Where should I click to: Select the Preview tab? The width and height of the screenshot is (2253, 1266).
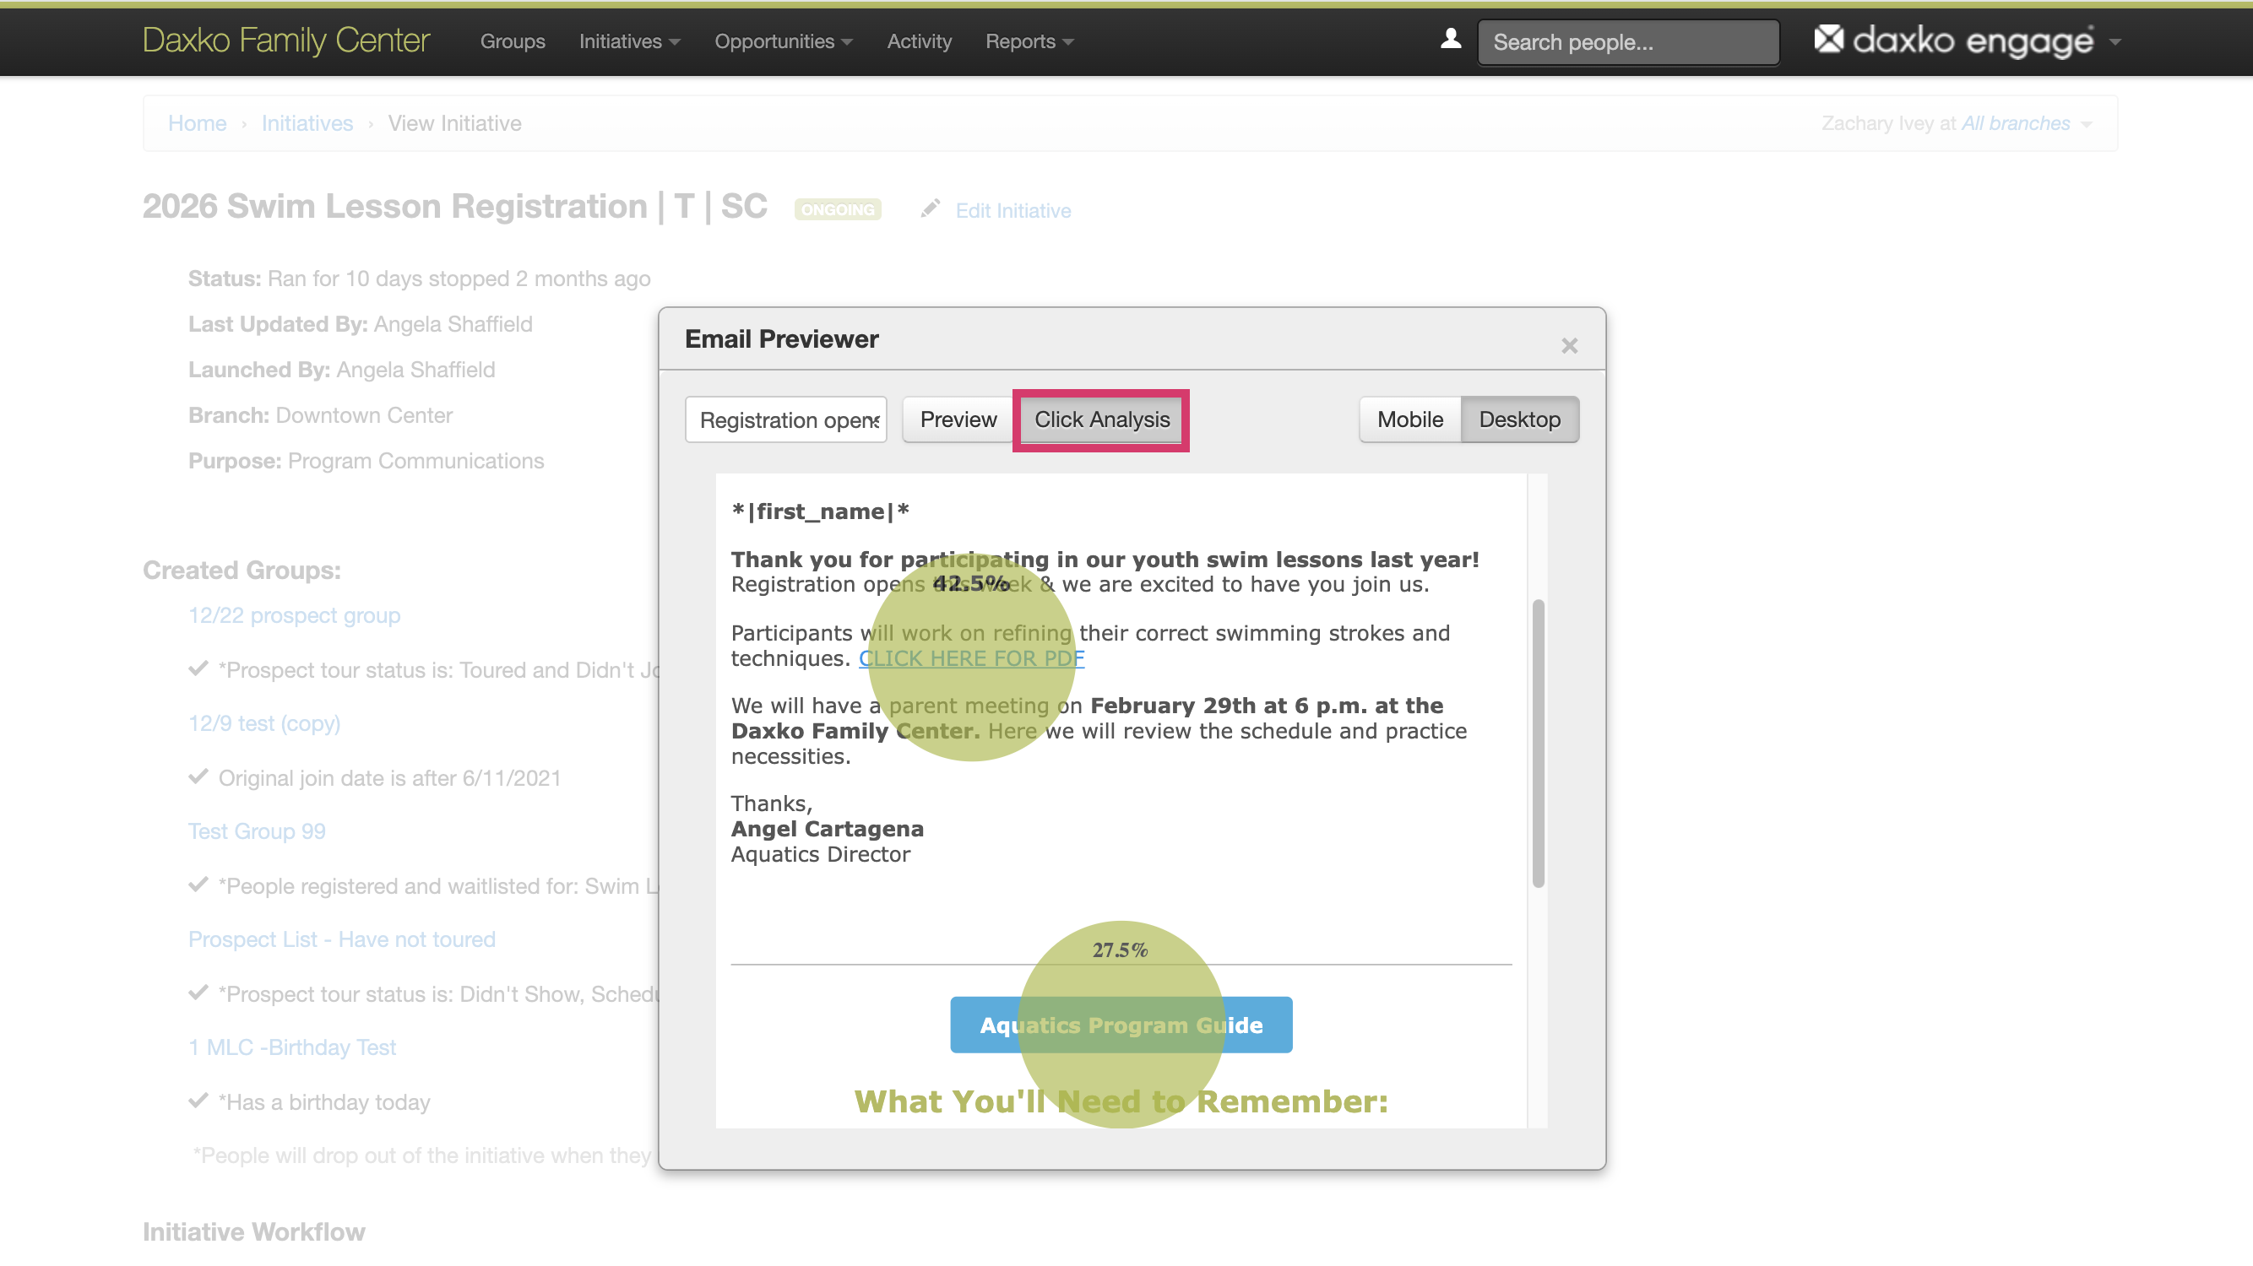point(958,419)
